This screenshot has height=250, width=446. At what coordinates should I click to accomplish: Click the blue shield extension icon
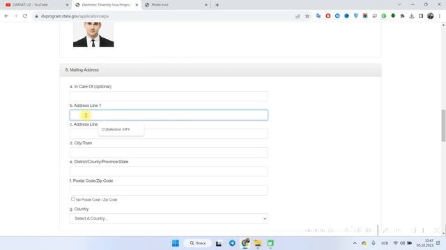(x=356, y=16)
